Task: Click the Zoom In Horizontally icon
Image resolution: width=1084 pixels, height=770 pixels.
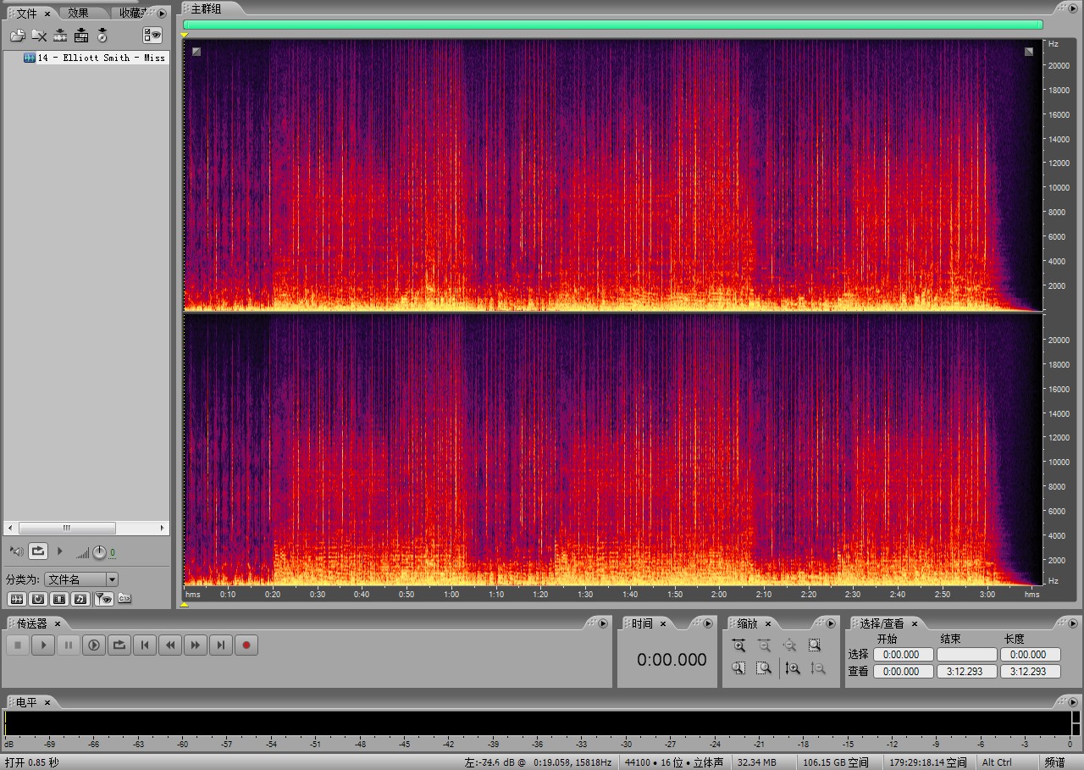Action: click(x=738, y=645)
